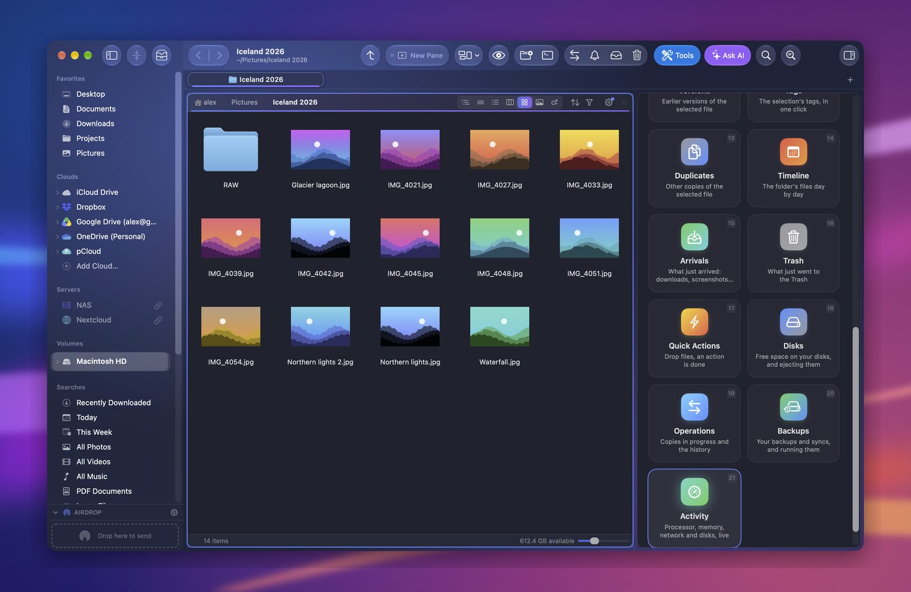Click the trash icon in toolbar
Viewport: 911px width, 592px height.
pos(637,55)
